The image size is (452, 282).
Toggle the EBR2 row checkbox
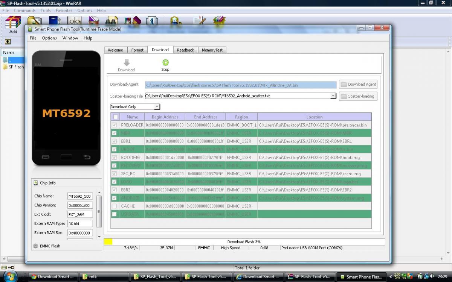point(114,190)
